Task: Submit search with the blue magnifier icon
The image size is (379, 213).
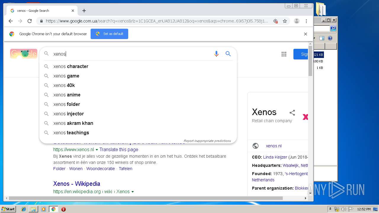Action: coord(228,54)
